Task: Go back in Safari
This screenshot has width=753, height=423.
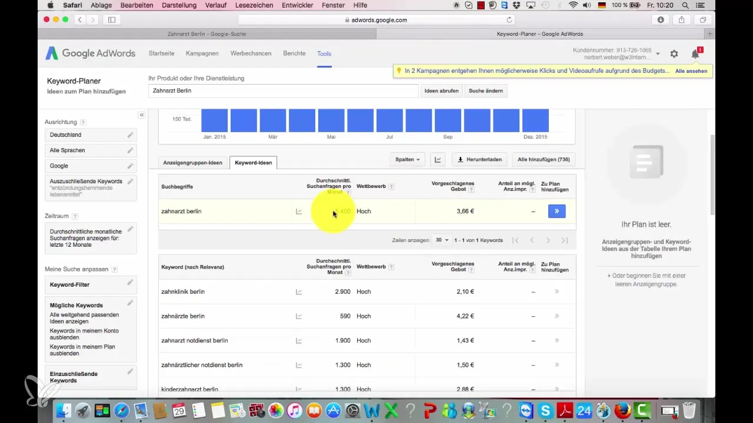Action: point(80,19)
